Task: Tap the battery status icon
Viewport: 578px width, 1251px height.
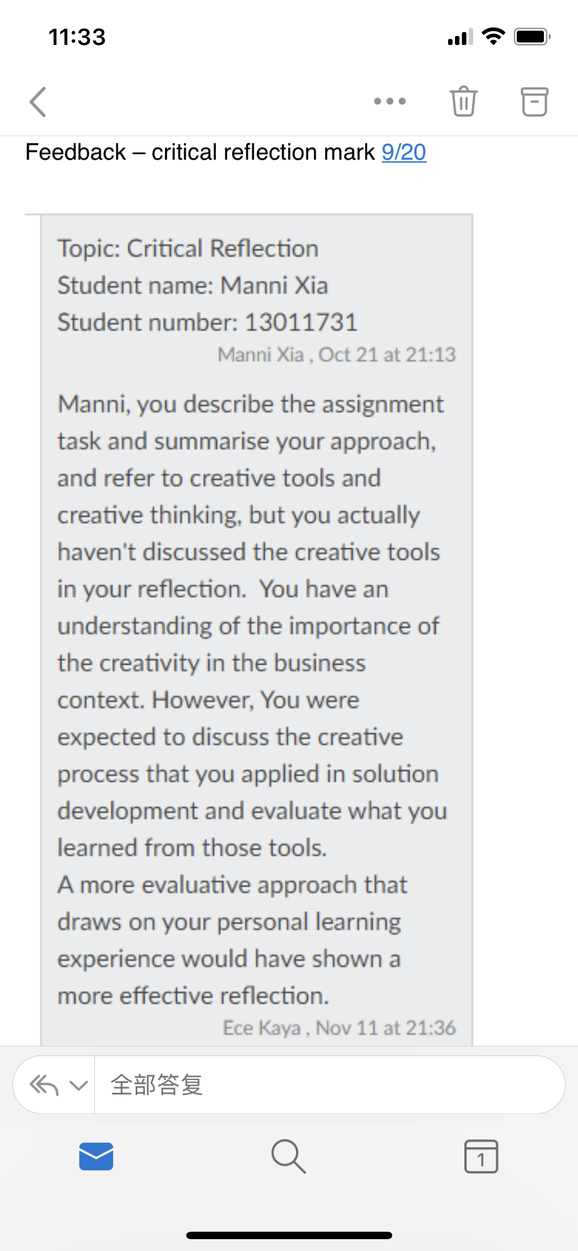Action: [x=532, y=37]
